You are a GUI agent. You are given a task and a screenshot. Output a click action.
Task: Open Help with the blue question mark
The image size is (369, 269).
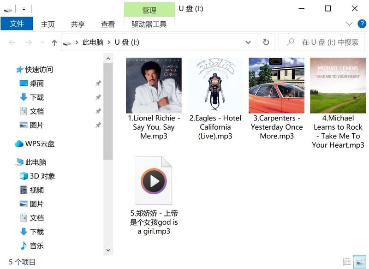tap(362, 24)
